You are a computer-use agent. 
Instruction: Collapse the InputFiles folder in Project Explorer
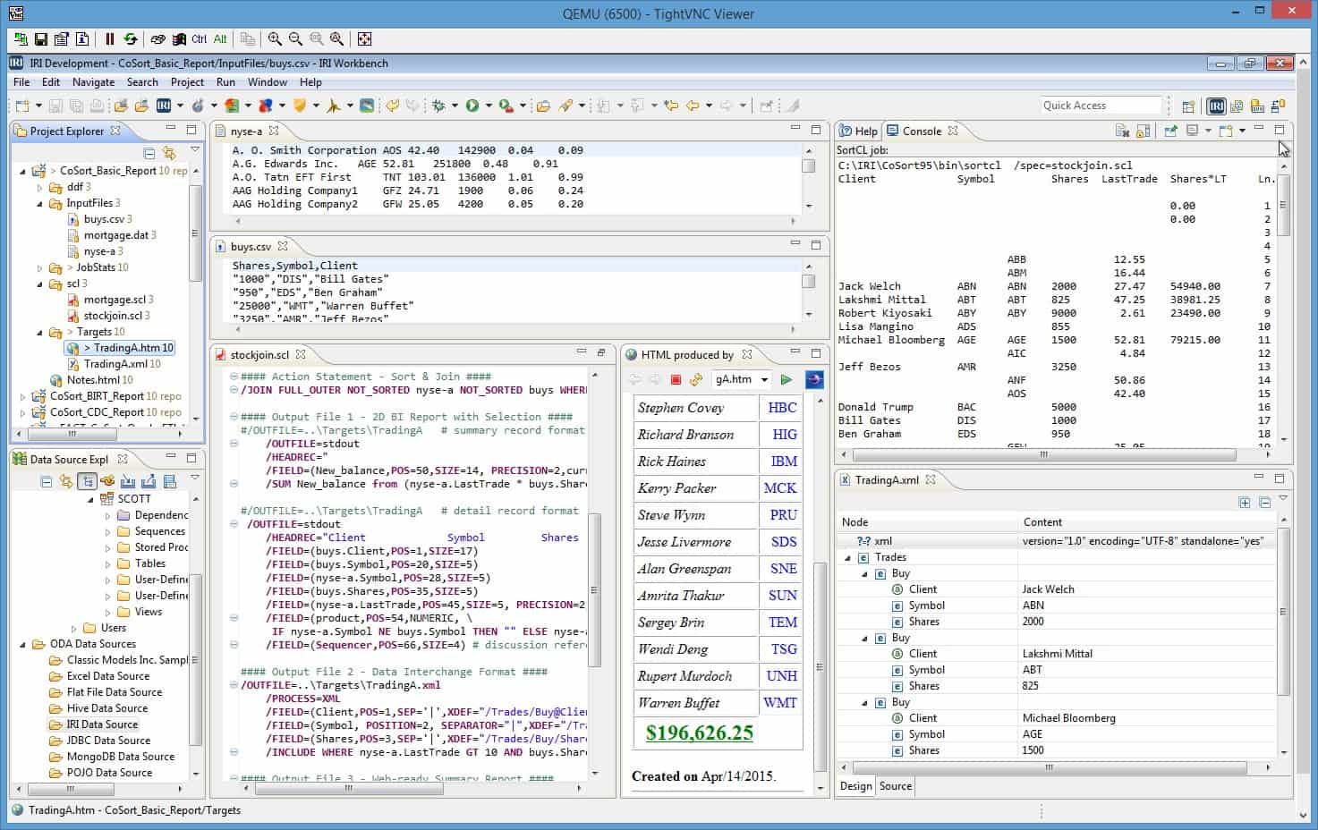(40, 203)
